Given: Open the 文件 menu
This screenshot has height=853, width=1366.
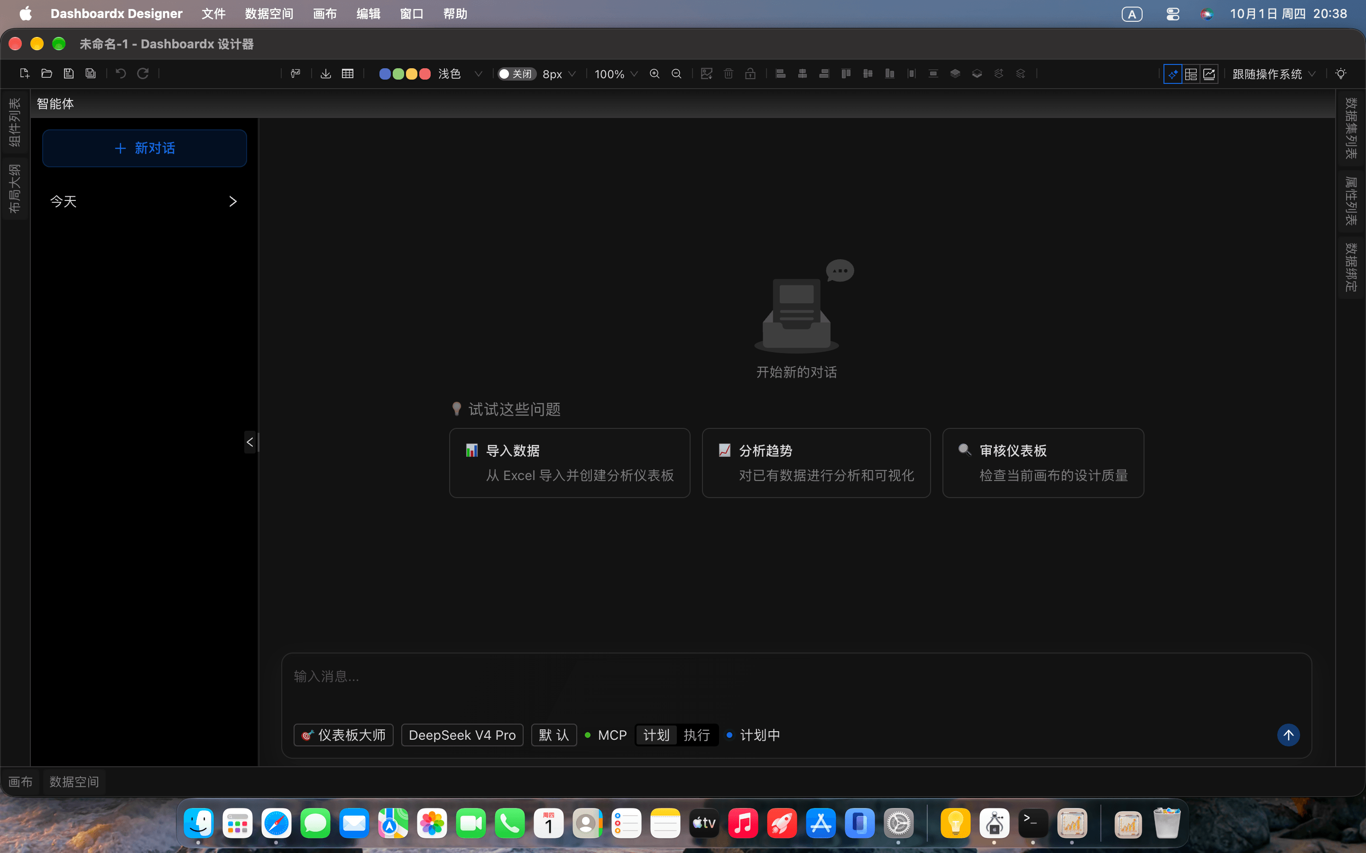Looking at the screenshot, I should (x=213, y=14).
